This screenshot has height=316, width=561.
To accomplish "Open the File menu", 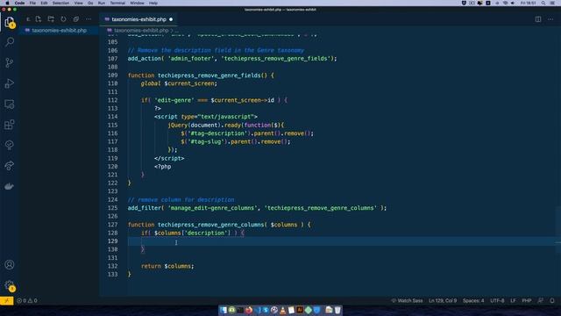I will click(32, 3).
